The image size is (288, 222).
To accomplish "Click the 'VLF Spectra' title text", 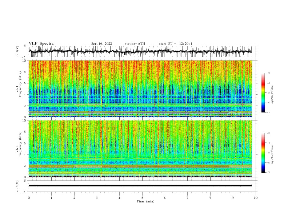I will (41, 44).
